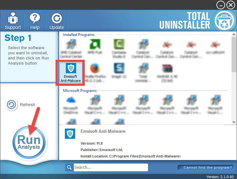Select the Microsoft OneDrive program

point(71,105)
